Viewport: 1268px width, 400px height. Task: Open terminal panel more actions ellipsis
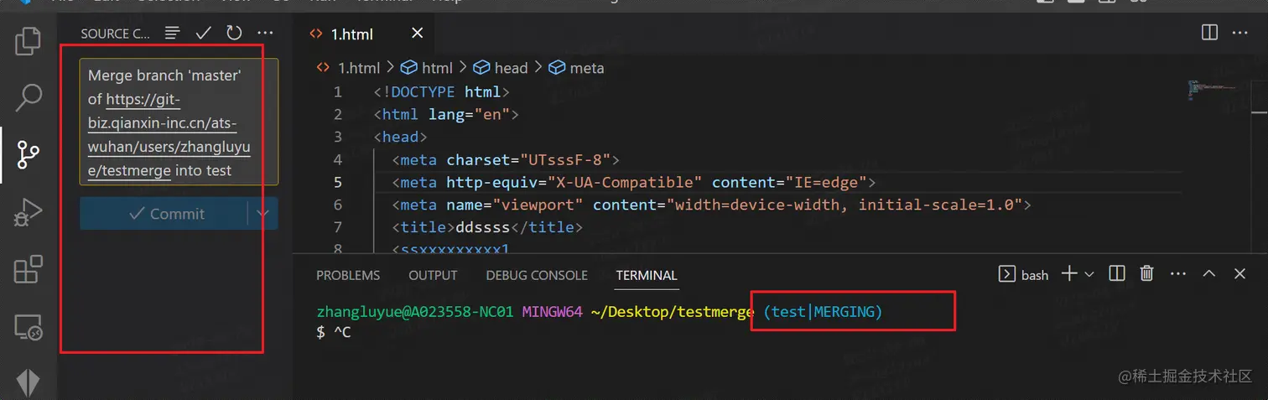click(x=1178, y=273)
